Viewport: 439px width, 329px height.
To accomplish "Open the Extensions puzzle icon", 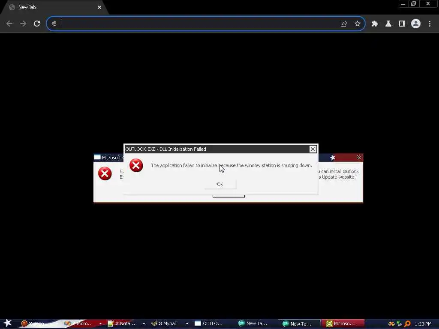I will pyautogui.click(x=375, y=24).
